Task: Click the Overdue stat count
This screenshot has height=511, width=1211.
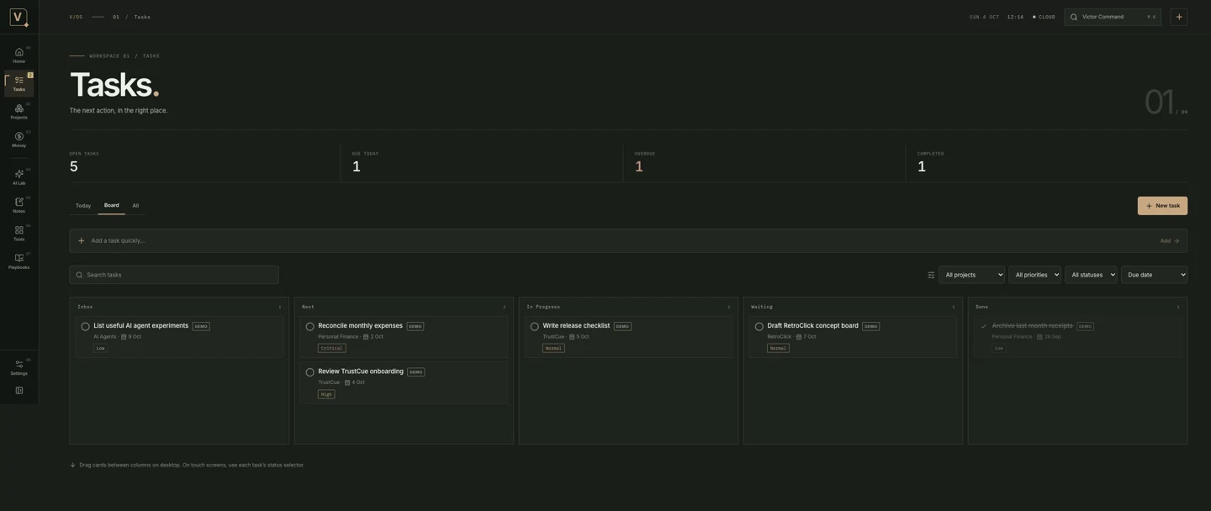Action: (638, 166)
